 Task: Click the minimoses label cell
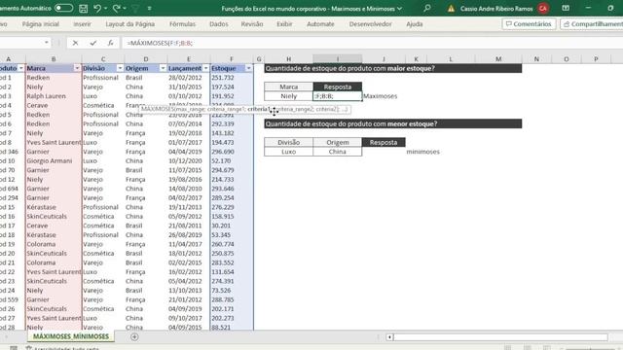point(422,152)
